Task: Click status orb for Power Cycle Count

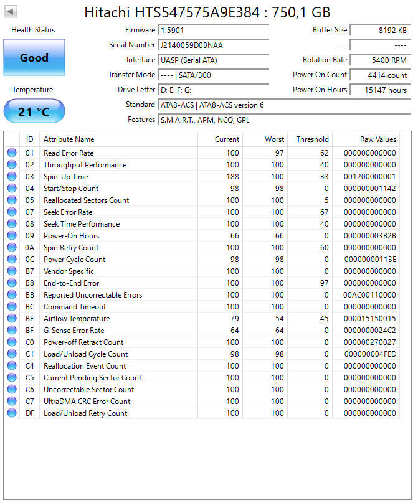Action: coord(12,259)
